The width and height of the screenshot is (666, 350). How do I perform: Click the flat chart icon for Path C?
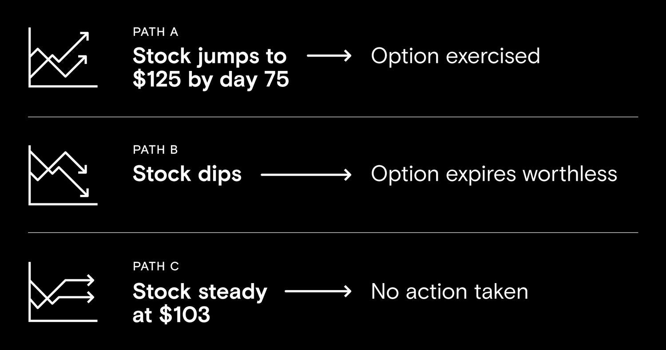[x=62, y=292]
